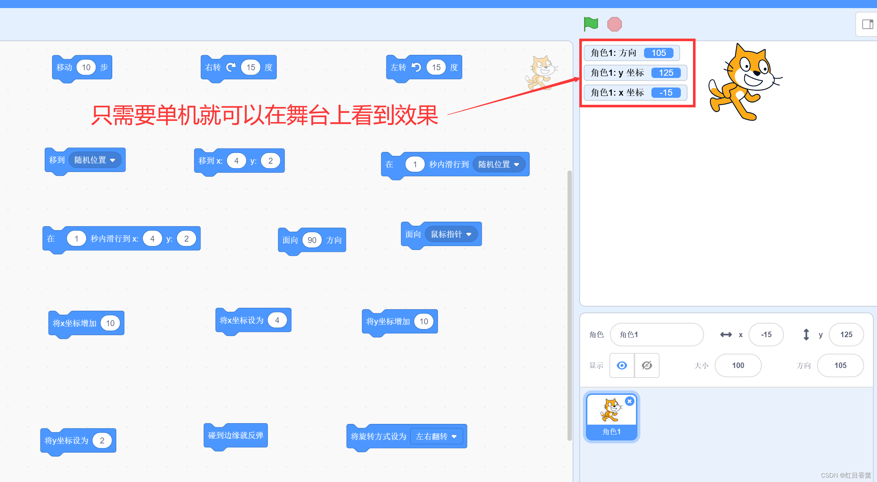Hide the sprite with the crossed-eye icon
The height and width of the screenshot is (482, 877).
point(647,365)
